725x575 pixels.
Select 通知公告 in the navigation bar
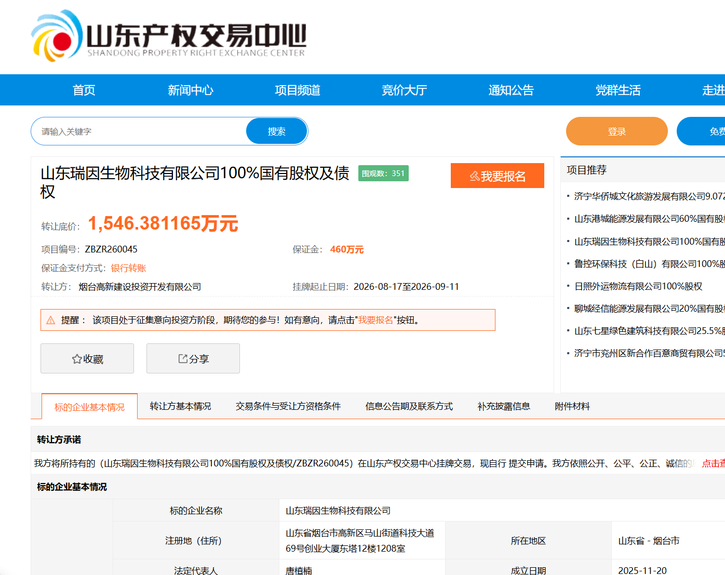511,90
